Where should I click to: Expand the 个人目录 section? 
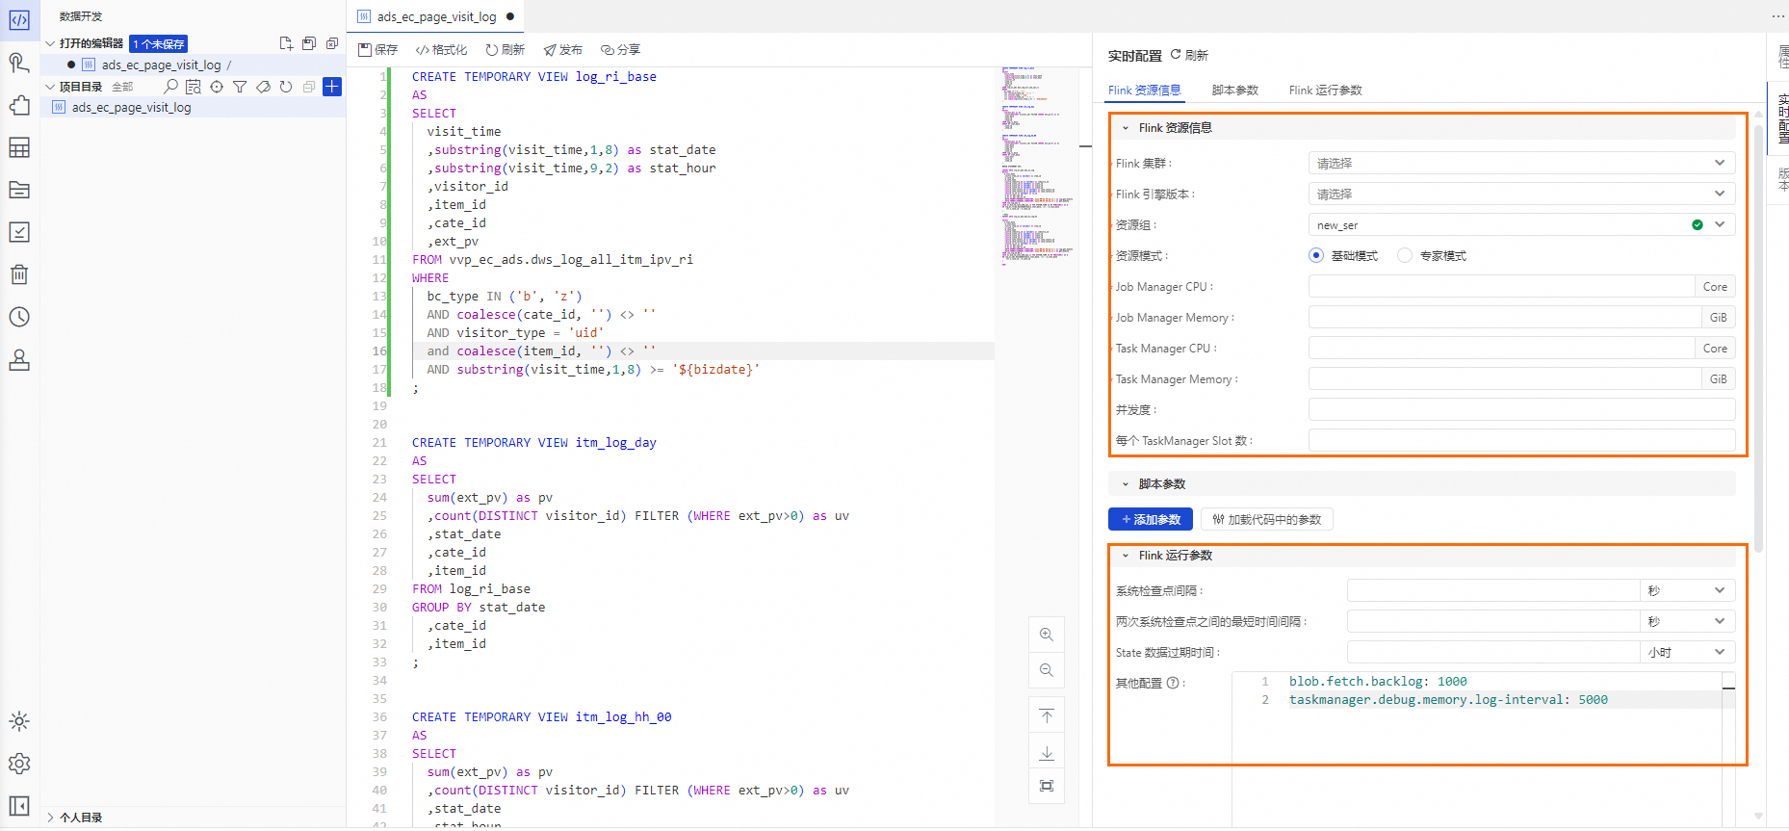click(50, 818)
